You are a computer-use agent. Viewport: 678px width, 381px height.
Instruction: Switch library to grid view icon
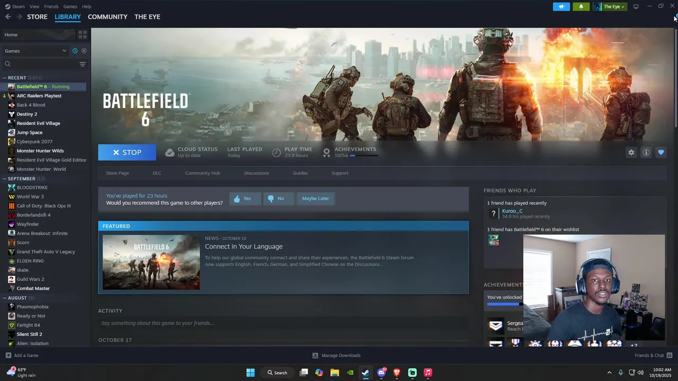tap(83, 34)
